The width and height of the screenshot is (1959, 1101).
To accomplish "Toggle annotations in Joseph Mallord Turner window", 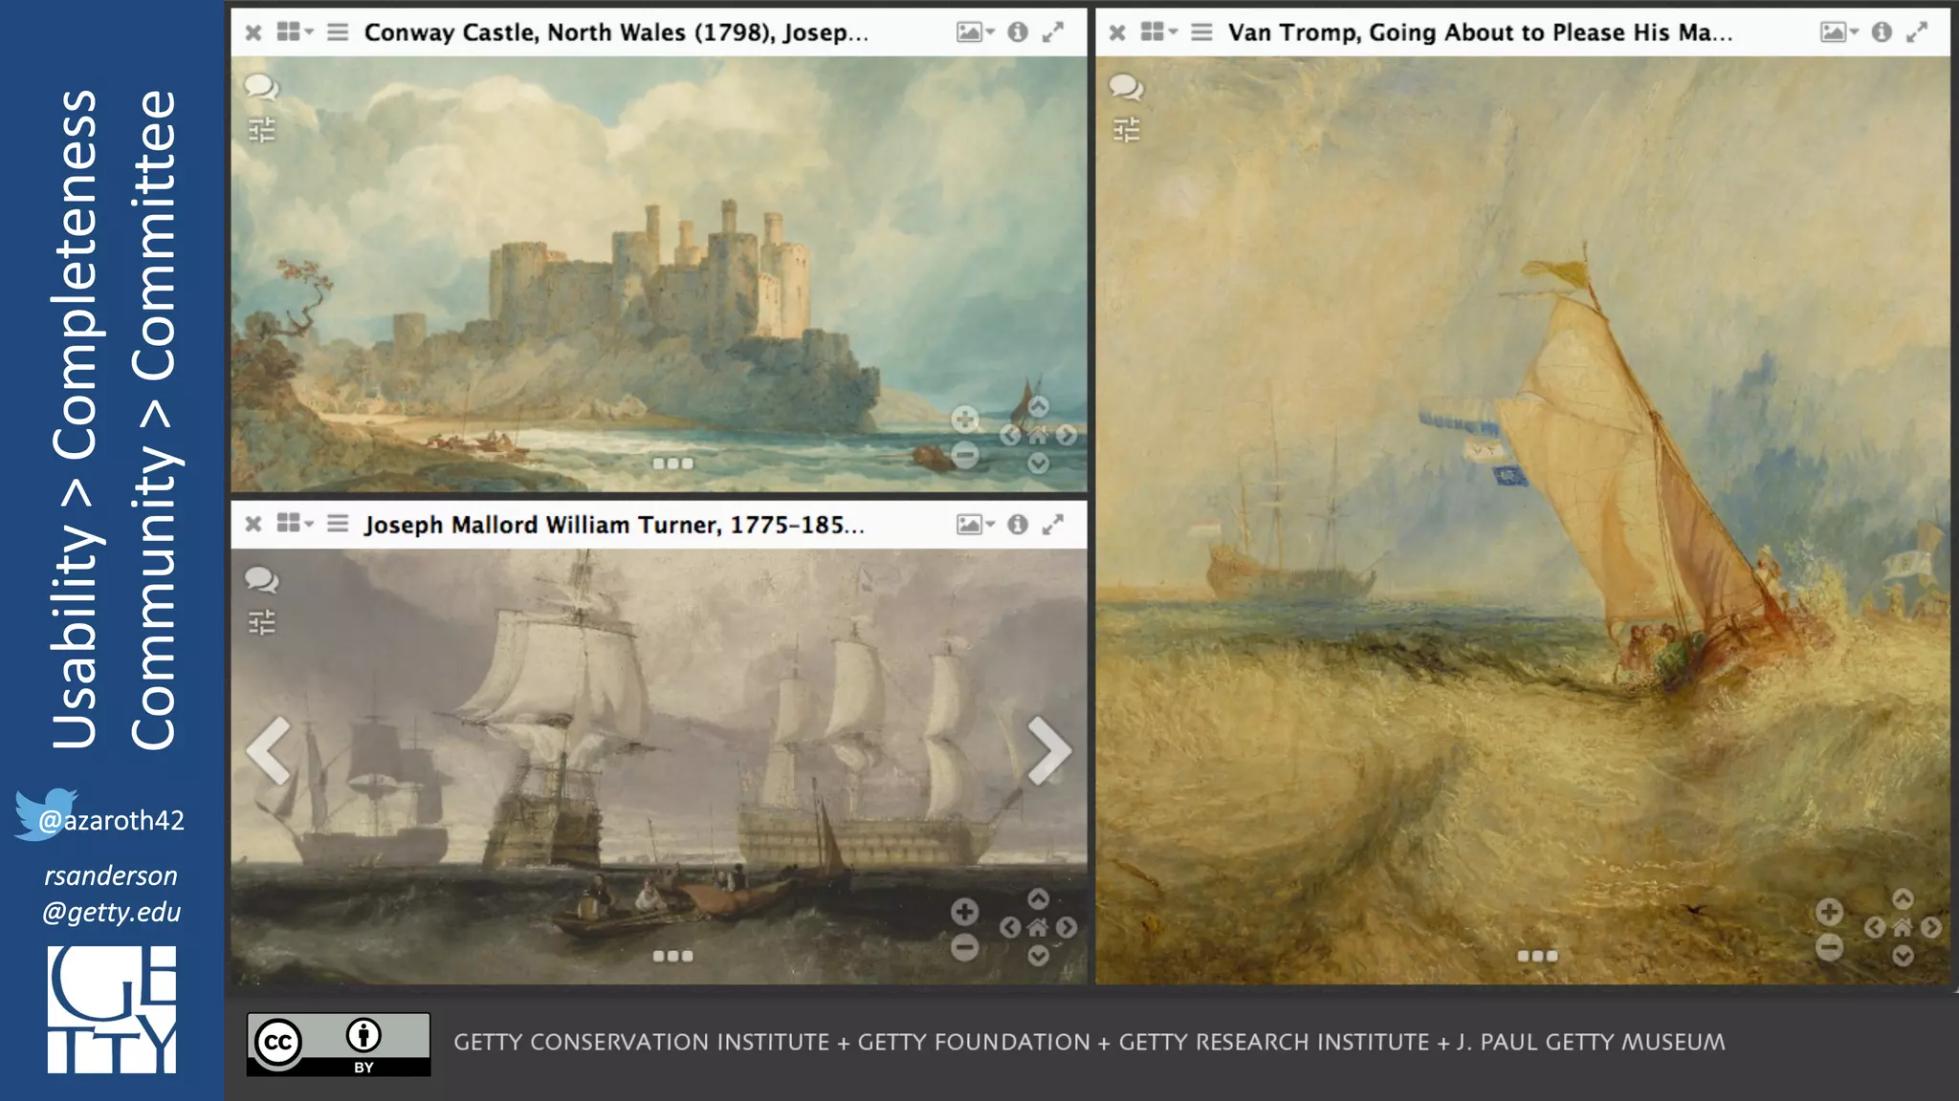I will point(261,579).
